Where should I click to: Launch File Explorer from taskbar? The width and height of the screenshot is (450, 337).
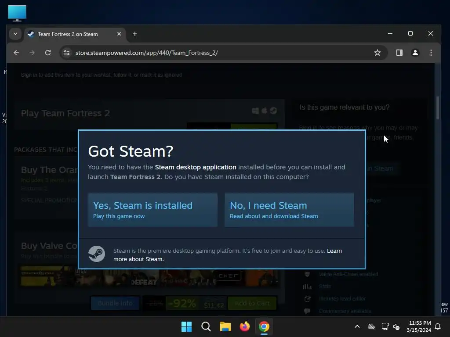(x=225, y=326)
